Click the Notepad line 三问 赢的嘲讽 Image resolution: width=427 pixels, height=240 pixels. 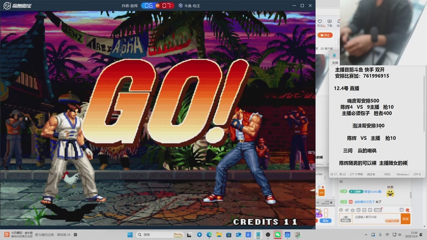pyautogui.click(x=359, y=151)
